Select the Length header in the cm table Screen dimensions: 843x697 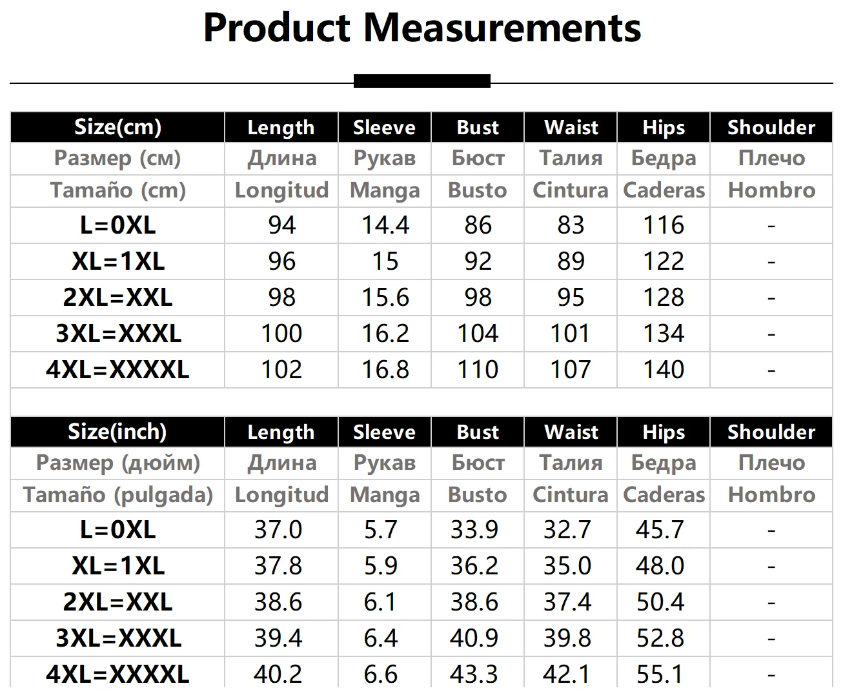281,127
